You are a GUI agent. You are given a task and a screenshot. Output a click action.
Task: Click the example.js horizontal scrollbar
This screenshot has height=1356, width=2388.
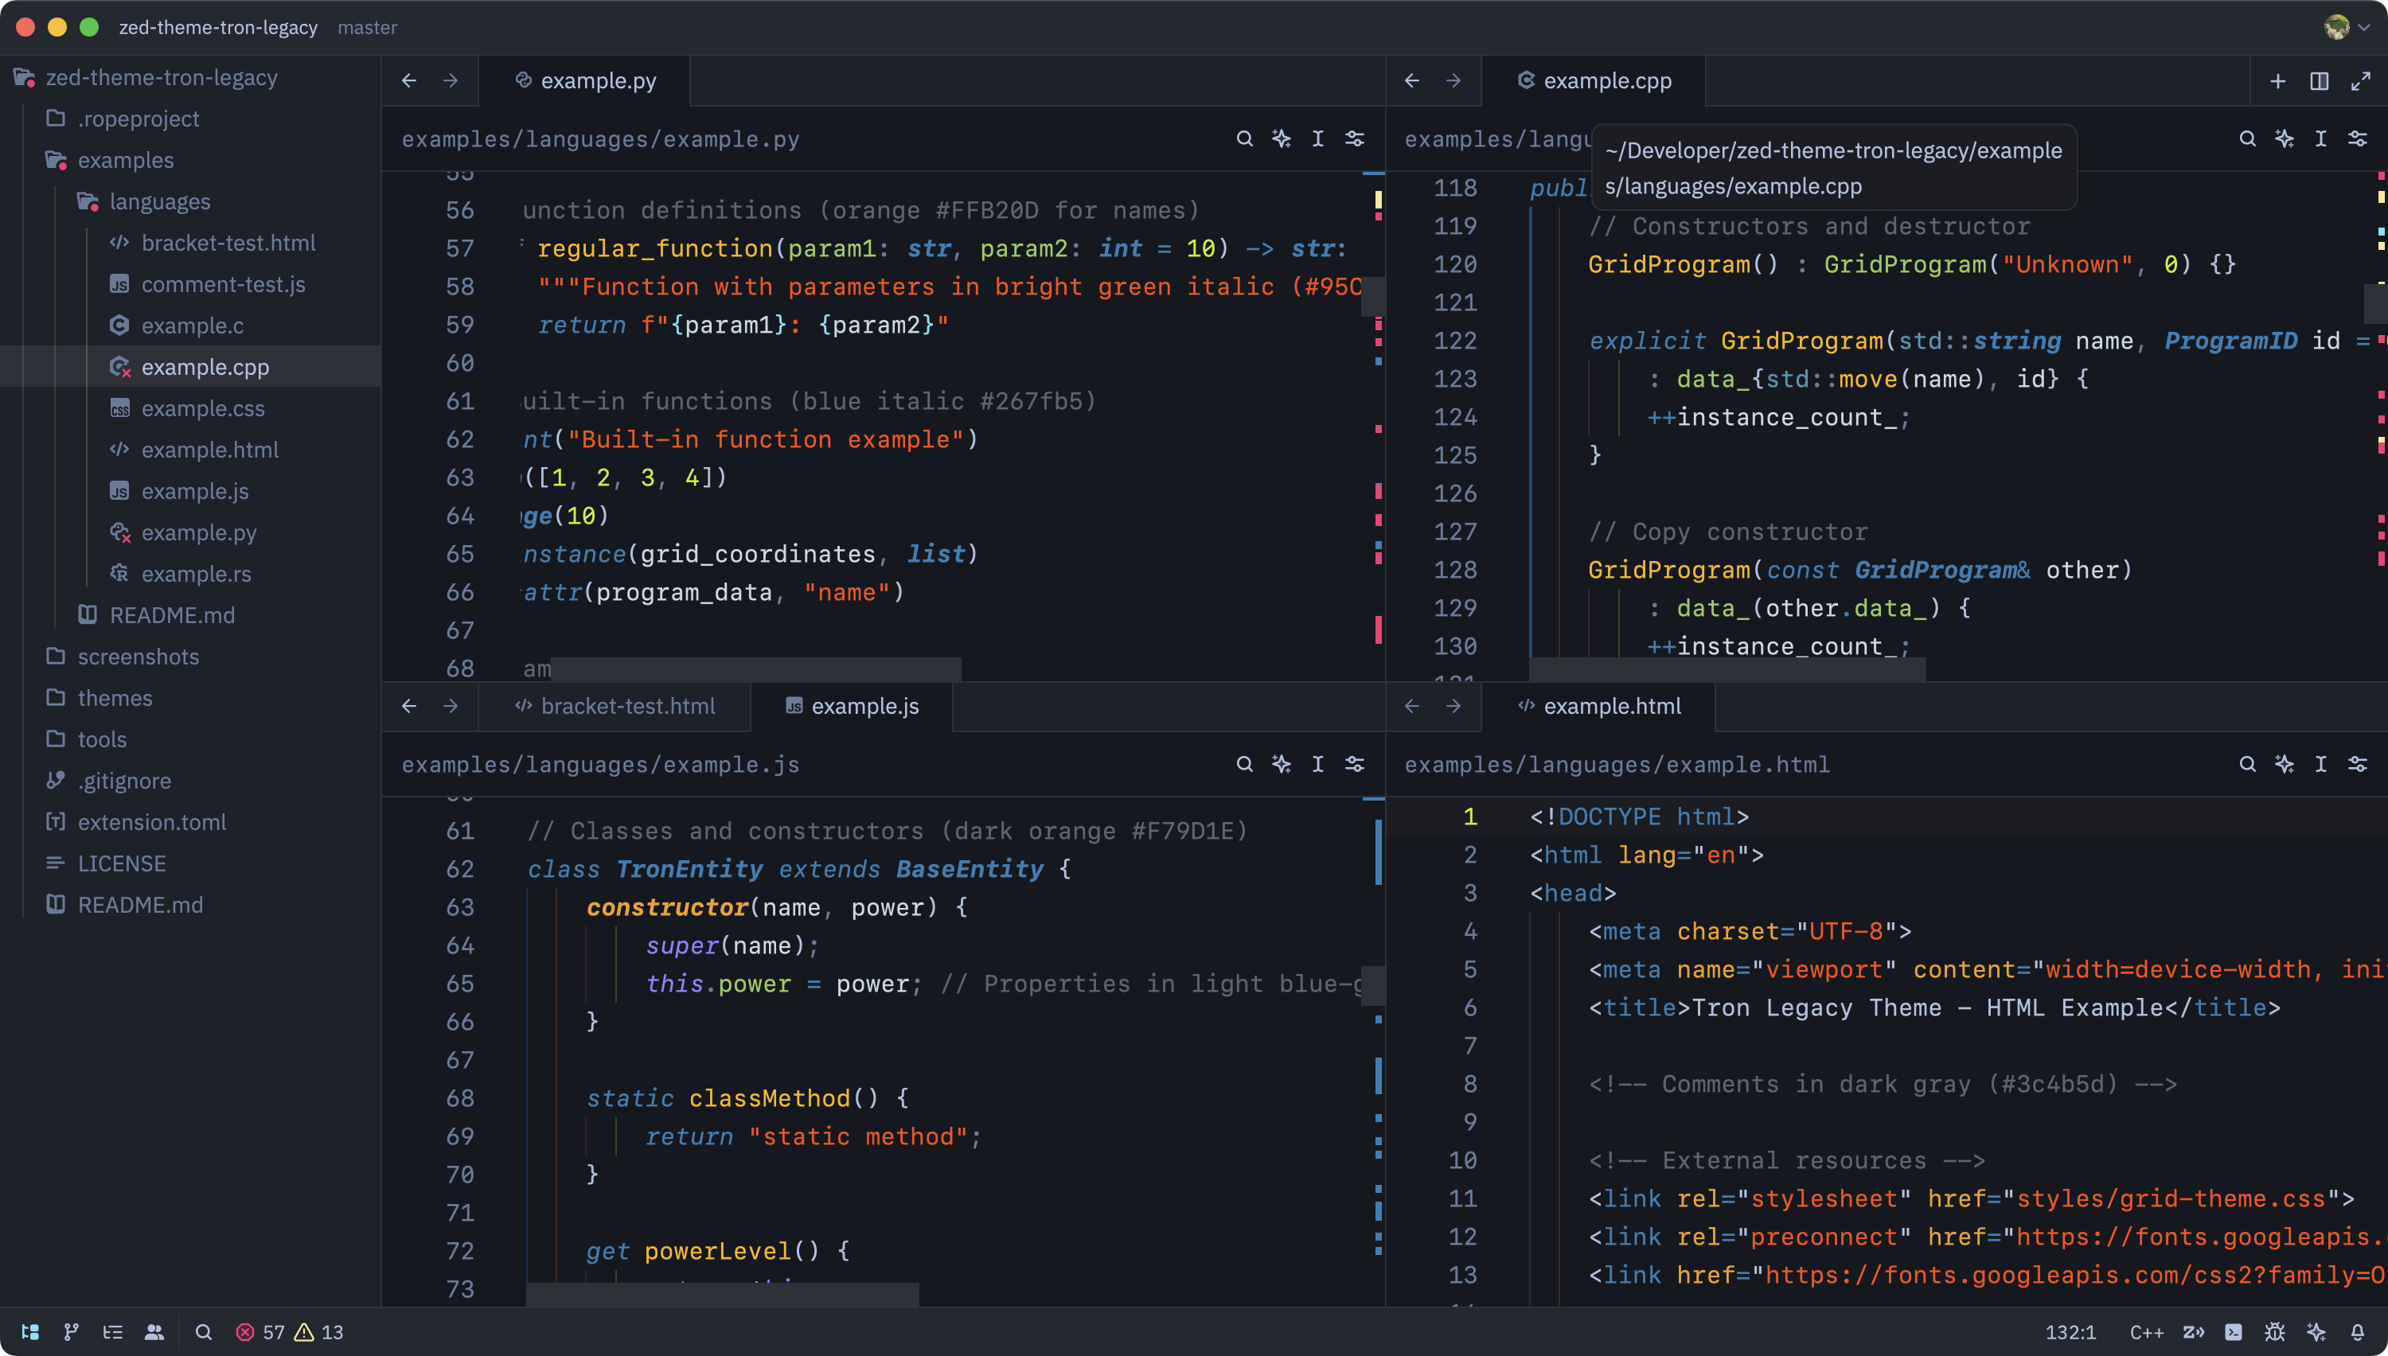(723, 1295)
